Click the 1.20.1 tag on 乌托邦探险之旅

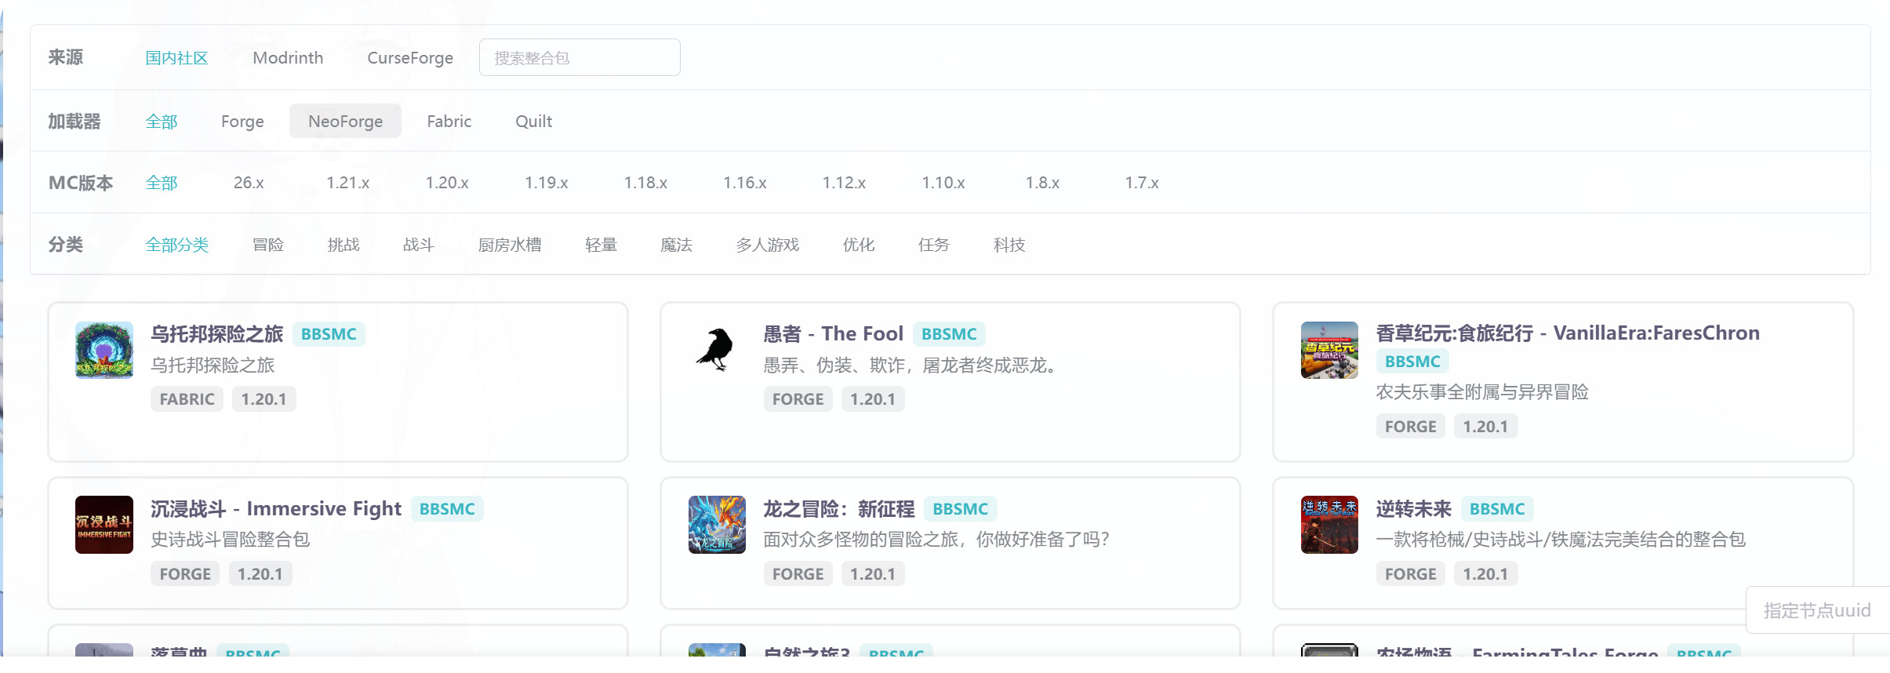264,399
